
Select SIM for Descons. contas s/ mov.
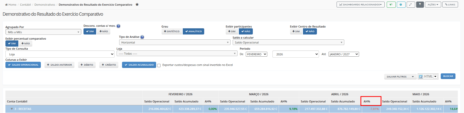(x=90, y=31)
